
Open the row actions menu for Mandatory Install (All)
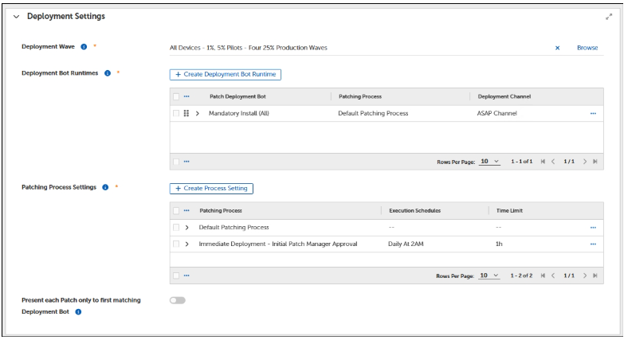tap(592, 114)
